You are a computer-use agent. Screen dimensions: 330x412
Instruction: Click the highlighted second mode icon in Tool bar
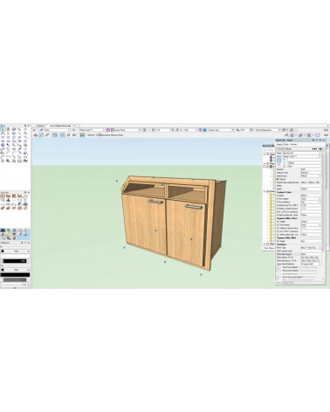pos(41,135)
